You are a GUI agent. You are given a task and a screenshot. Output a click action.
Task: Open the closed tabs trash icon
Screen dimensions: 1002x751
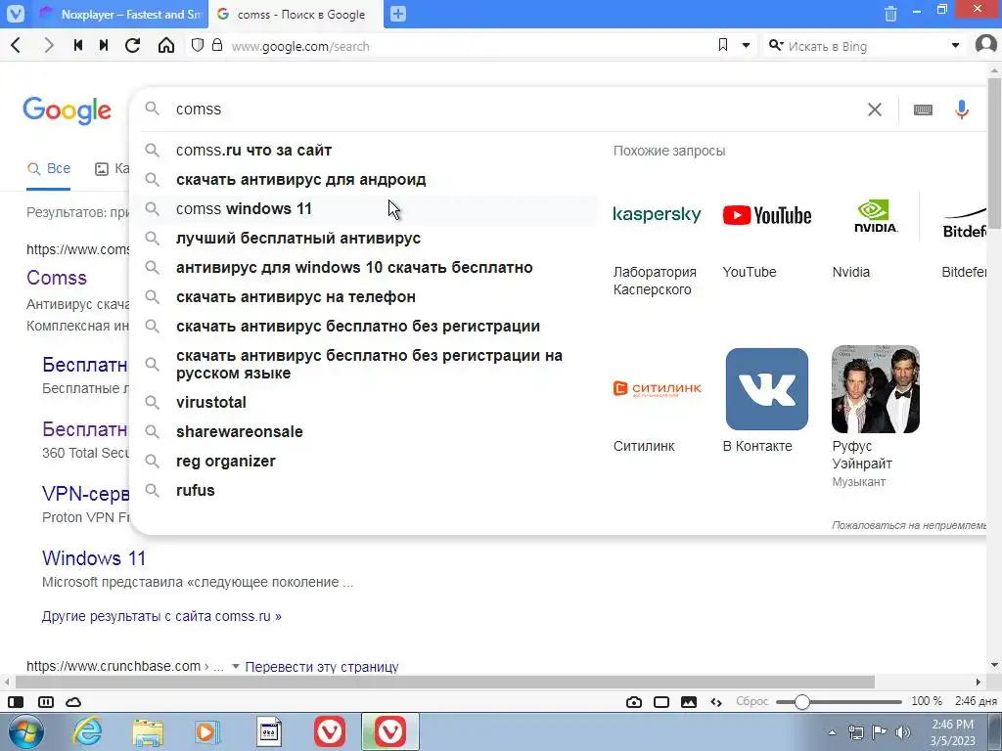[x=890, y=14]
